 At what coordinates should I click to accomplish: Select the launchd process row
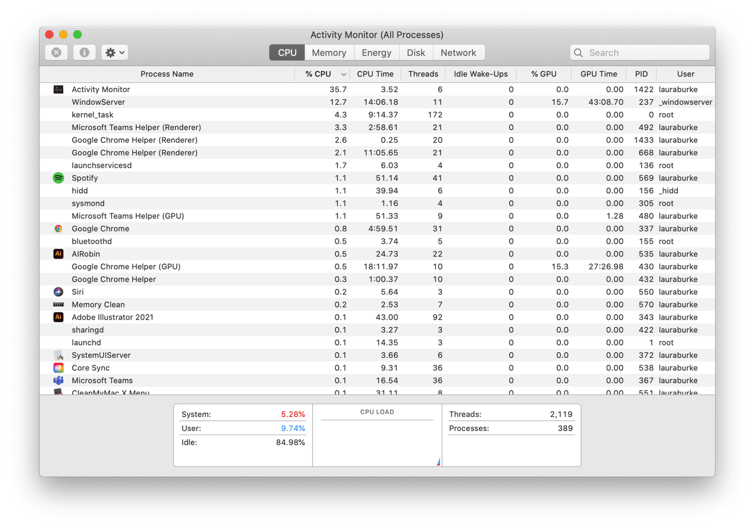(377, 343)
